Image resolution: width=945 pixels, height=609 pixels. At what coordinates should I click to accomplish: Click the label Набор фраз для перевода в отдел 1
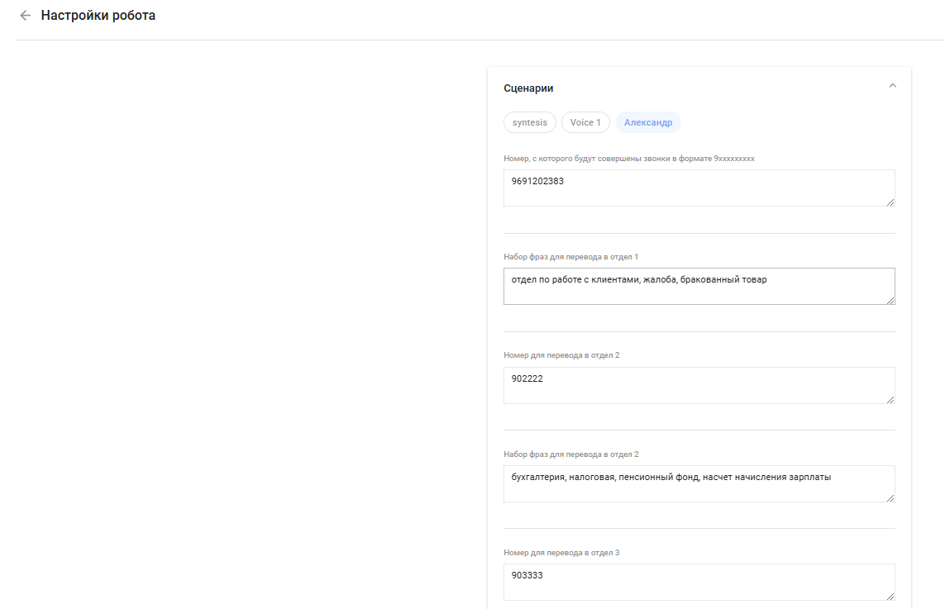[x=570, y=257]
